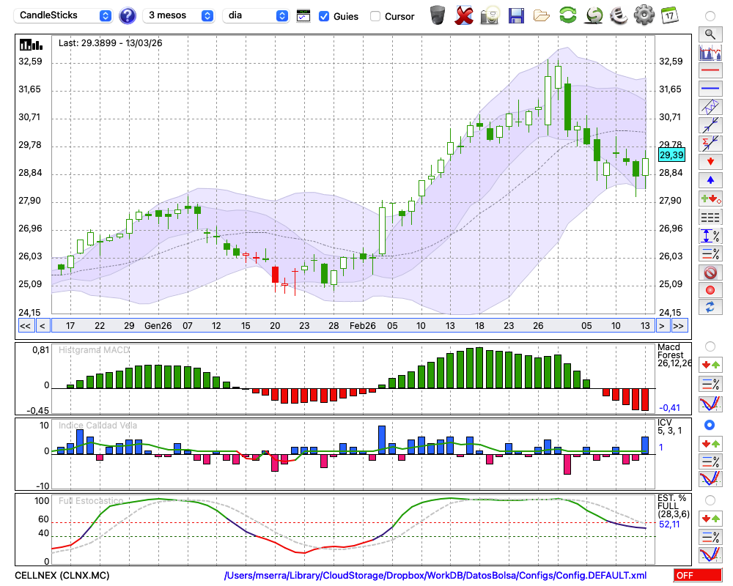This screenshot has height=586, width=733.
Task: Click the blue floppy disk save icon
Action: (516, 15)
